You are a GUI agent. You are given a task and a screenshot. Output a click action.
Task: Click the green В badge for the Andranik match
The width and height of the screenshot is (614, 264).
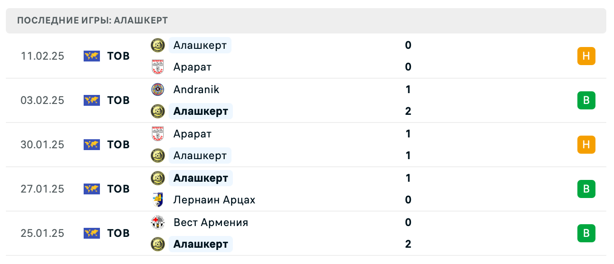click(586, 100)
